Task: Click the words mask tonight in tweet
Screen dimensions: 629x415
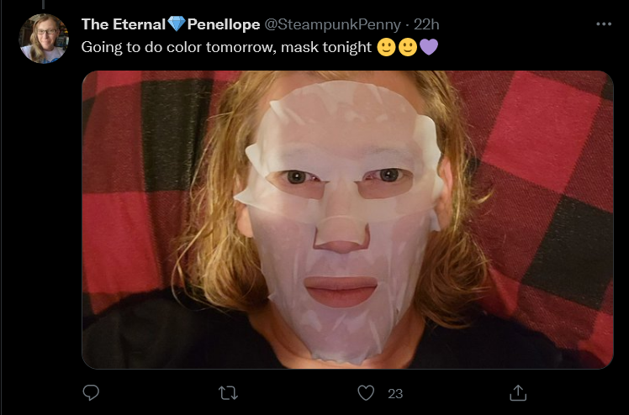Action: click(x=326, y=47)
